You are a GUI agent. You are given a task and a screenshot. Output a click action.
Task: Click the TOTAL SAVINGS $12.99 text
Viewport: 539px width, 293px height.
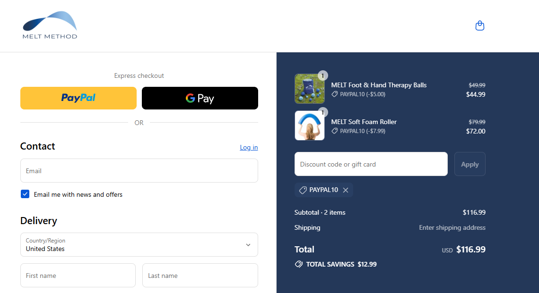coord(341,264)
